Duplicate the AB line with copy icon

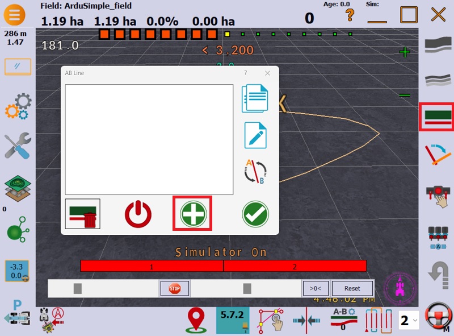pyautogui.click(x=255, y=98)
